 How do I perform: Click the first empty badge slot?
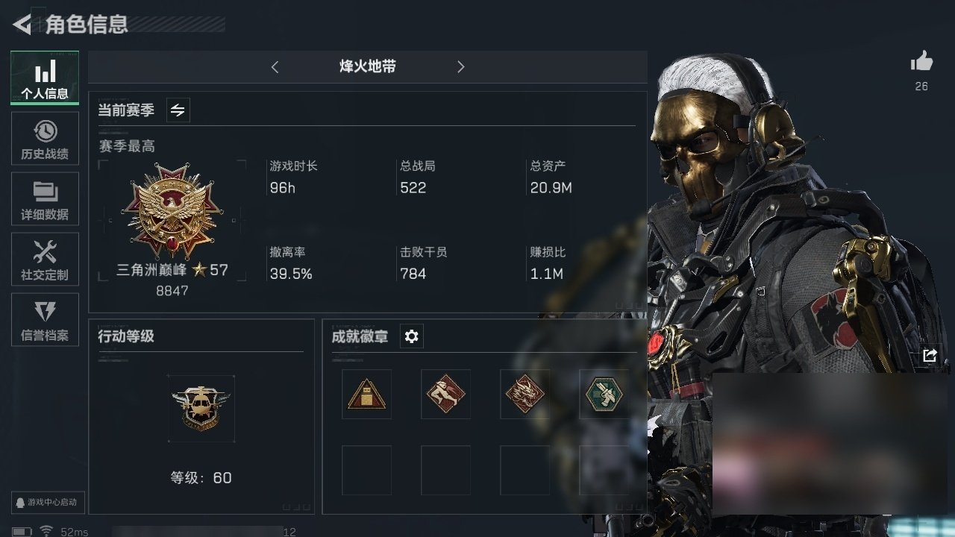(366, 470)
